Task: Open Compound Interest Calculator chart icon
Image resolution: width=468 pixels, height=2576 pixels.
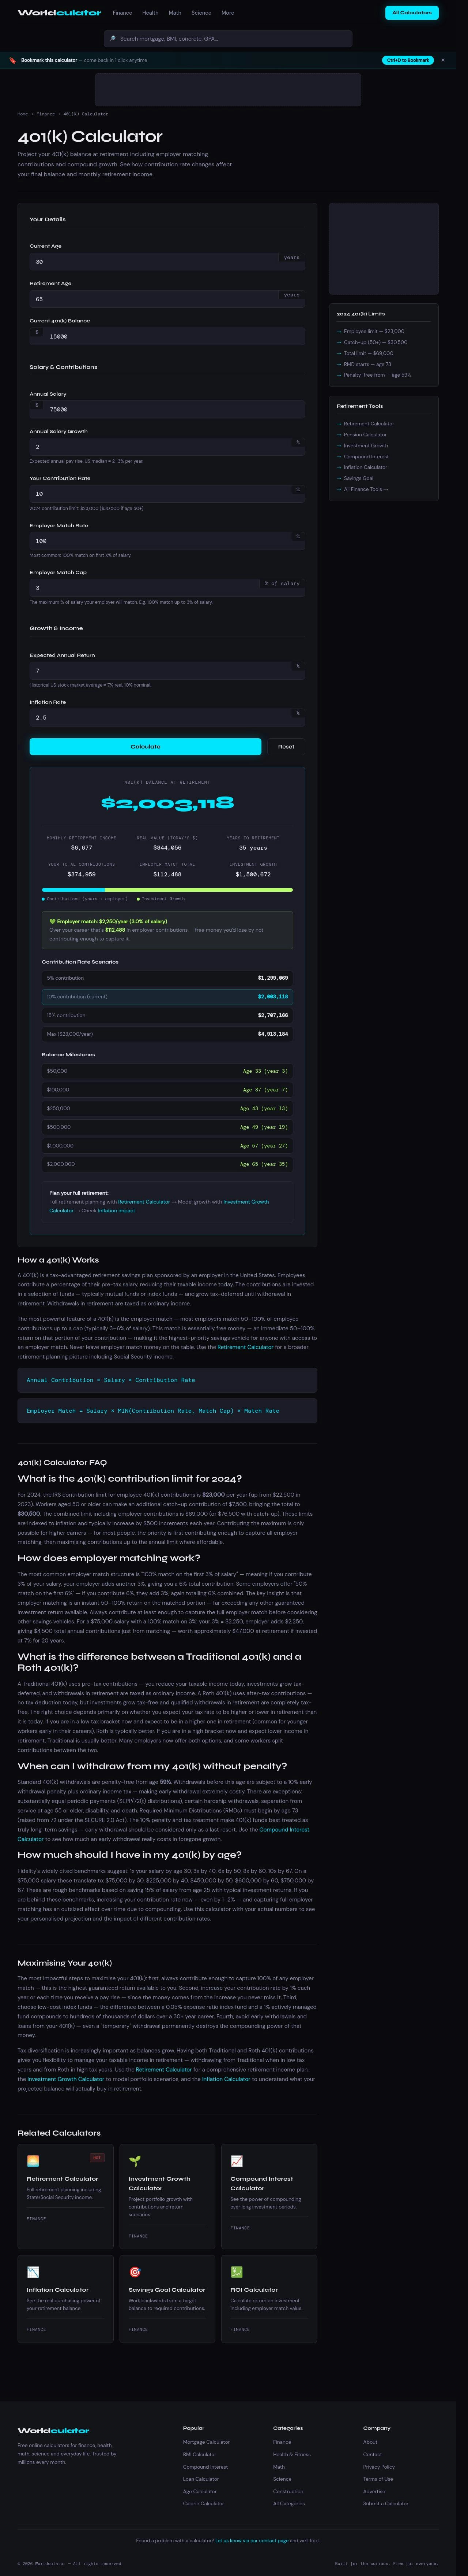Action: pyautogui.click(x=237, y=2160)
